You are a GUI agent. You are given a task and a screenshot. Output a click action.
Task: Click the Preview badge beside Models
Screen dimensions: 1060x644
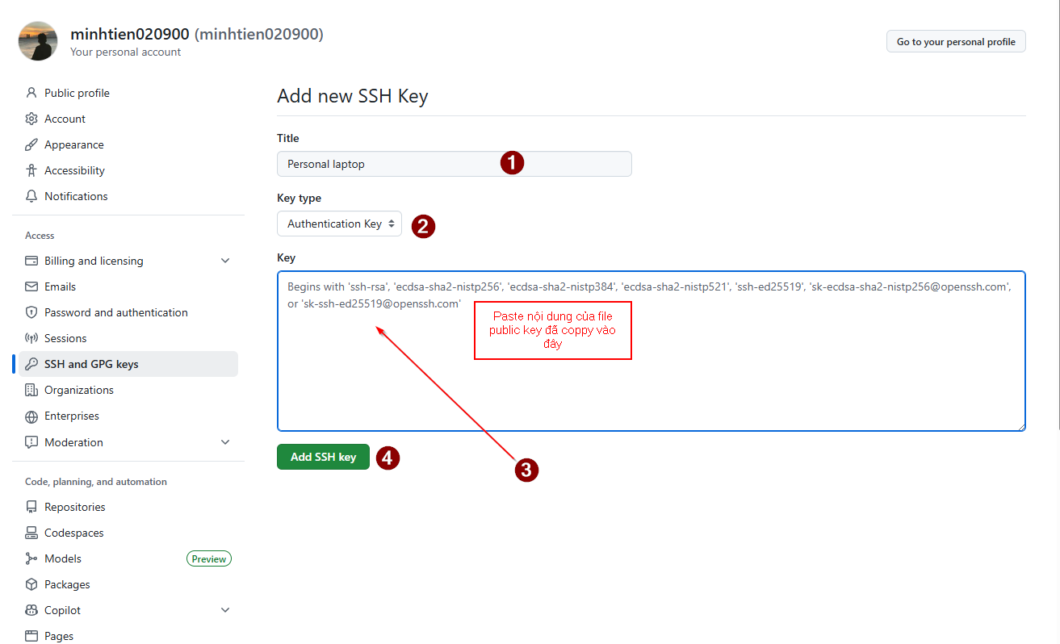(209, 558)
